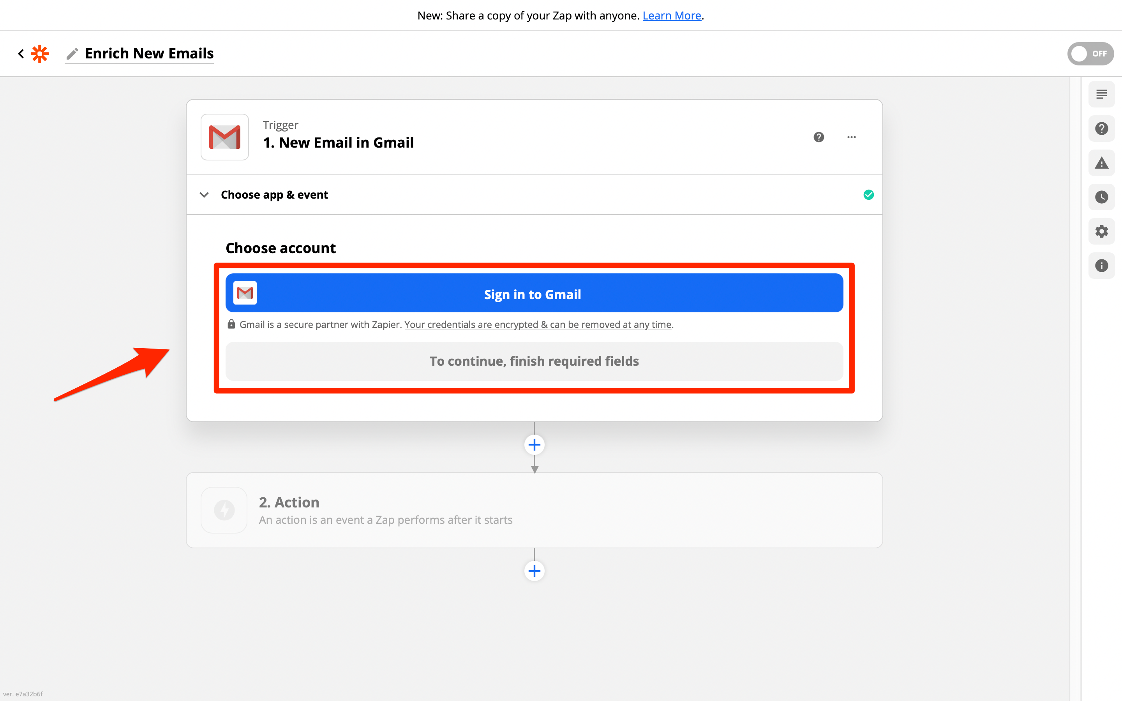This screenshot has width=1122, height=701.
Task: Collapse the Choose app & event section
Action: tap(204, 195)
